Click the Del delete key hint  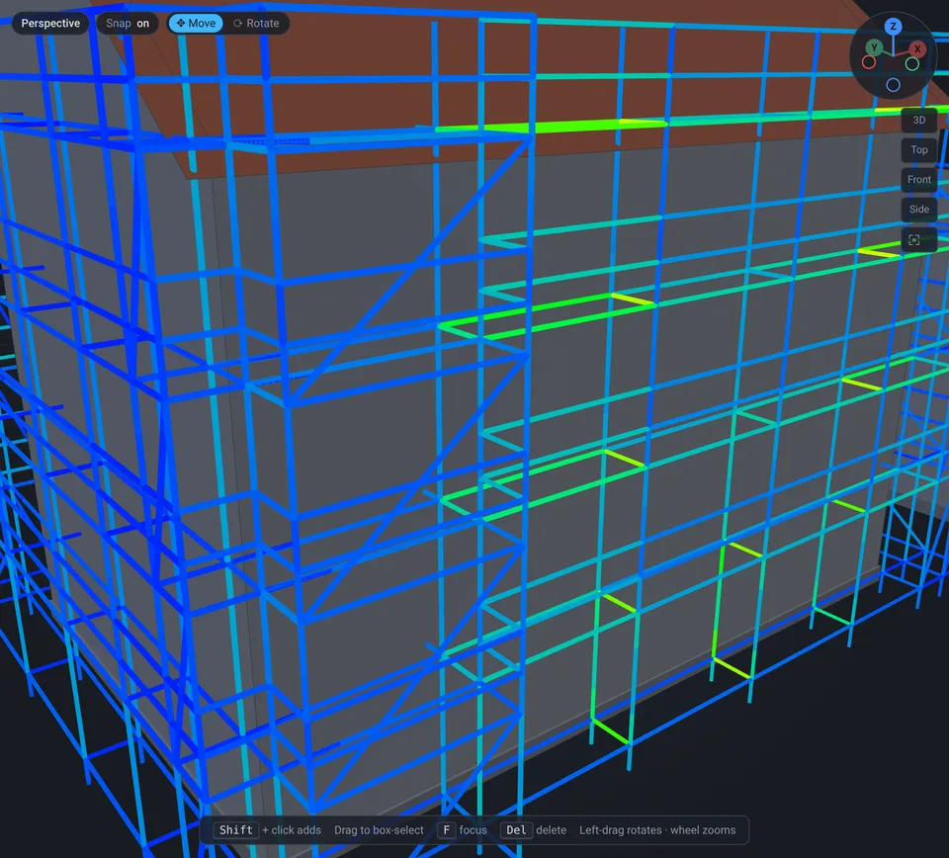click(x=516, y=830)
